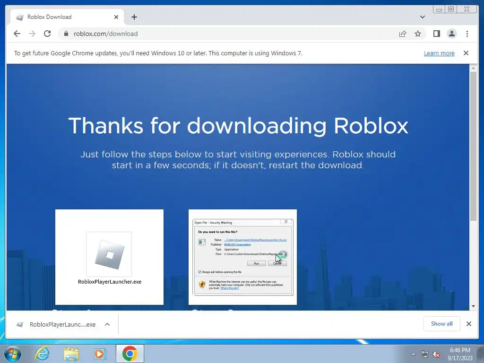Click the vertical scrollbar thumb
The width and height of the screenshot is (484, 363).
[473, 146]
